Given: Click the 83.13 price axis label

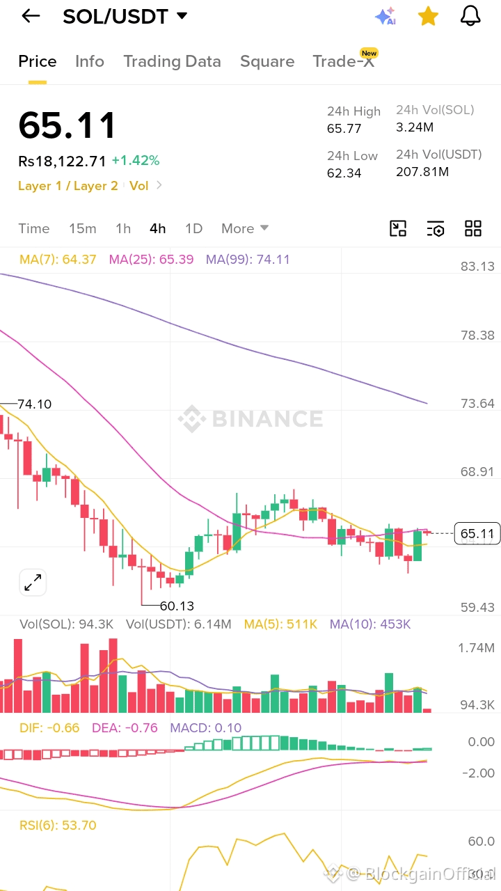Looking at the screenshot, I should [477, 267].
